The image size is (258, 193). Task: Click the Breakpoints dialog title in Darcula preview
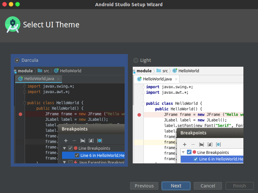75,129
